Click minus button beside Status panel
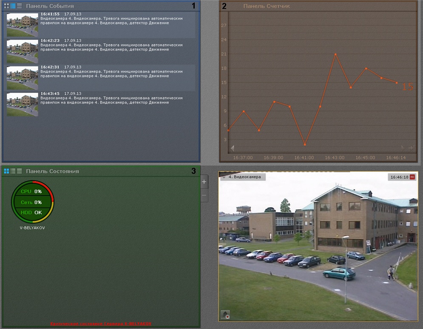 pyautogui.click(x=204, y=196)
